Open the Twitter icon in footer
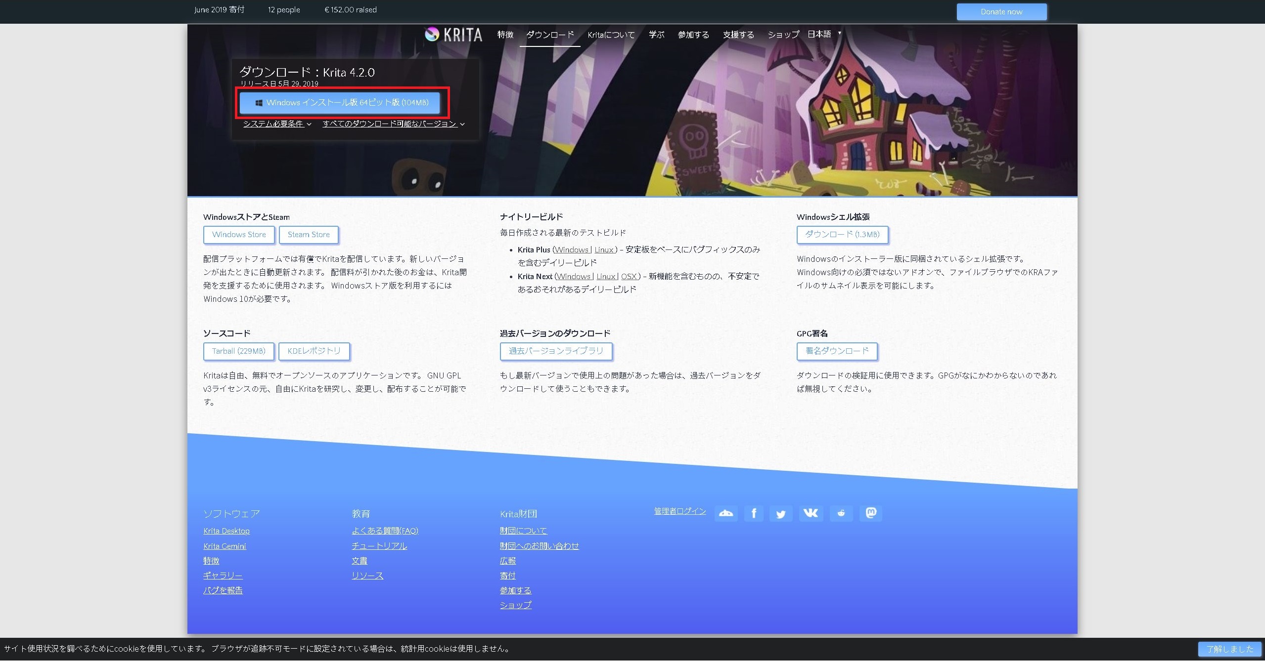This screenshot has width=1265, height=662. pos(781,514)
